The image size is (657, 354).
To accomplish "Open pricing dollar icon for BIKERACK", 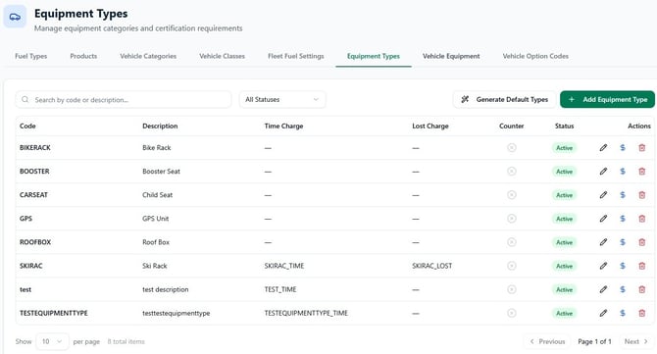I will 623,147.
